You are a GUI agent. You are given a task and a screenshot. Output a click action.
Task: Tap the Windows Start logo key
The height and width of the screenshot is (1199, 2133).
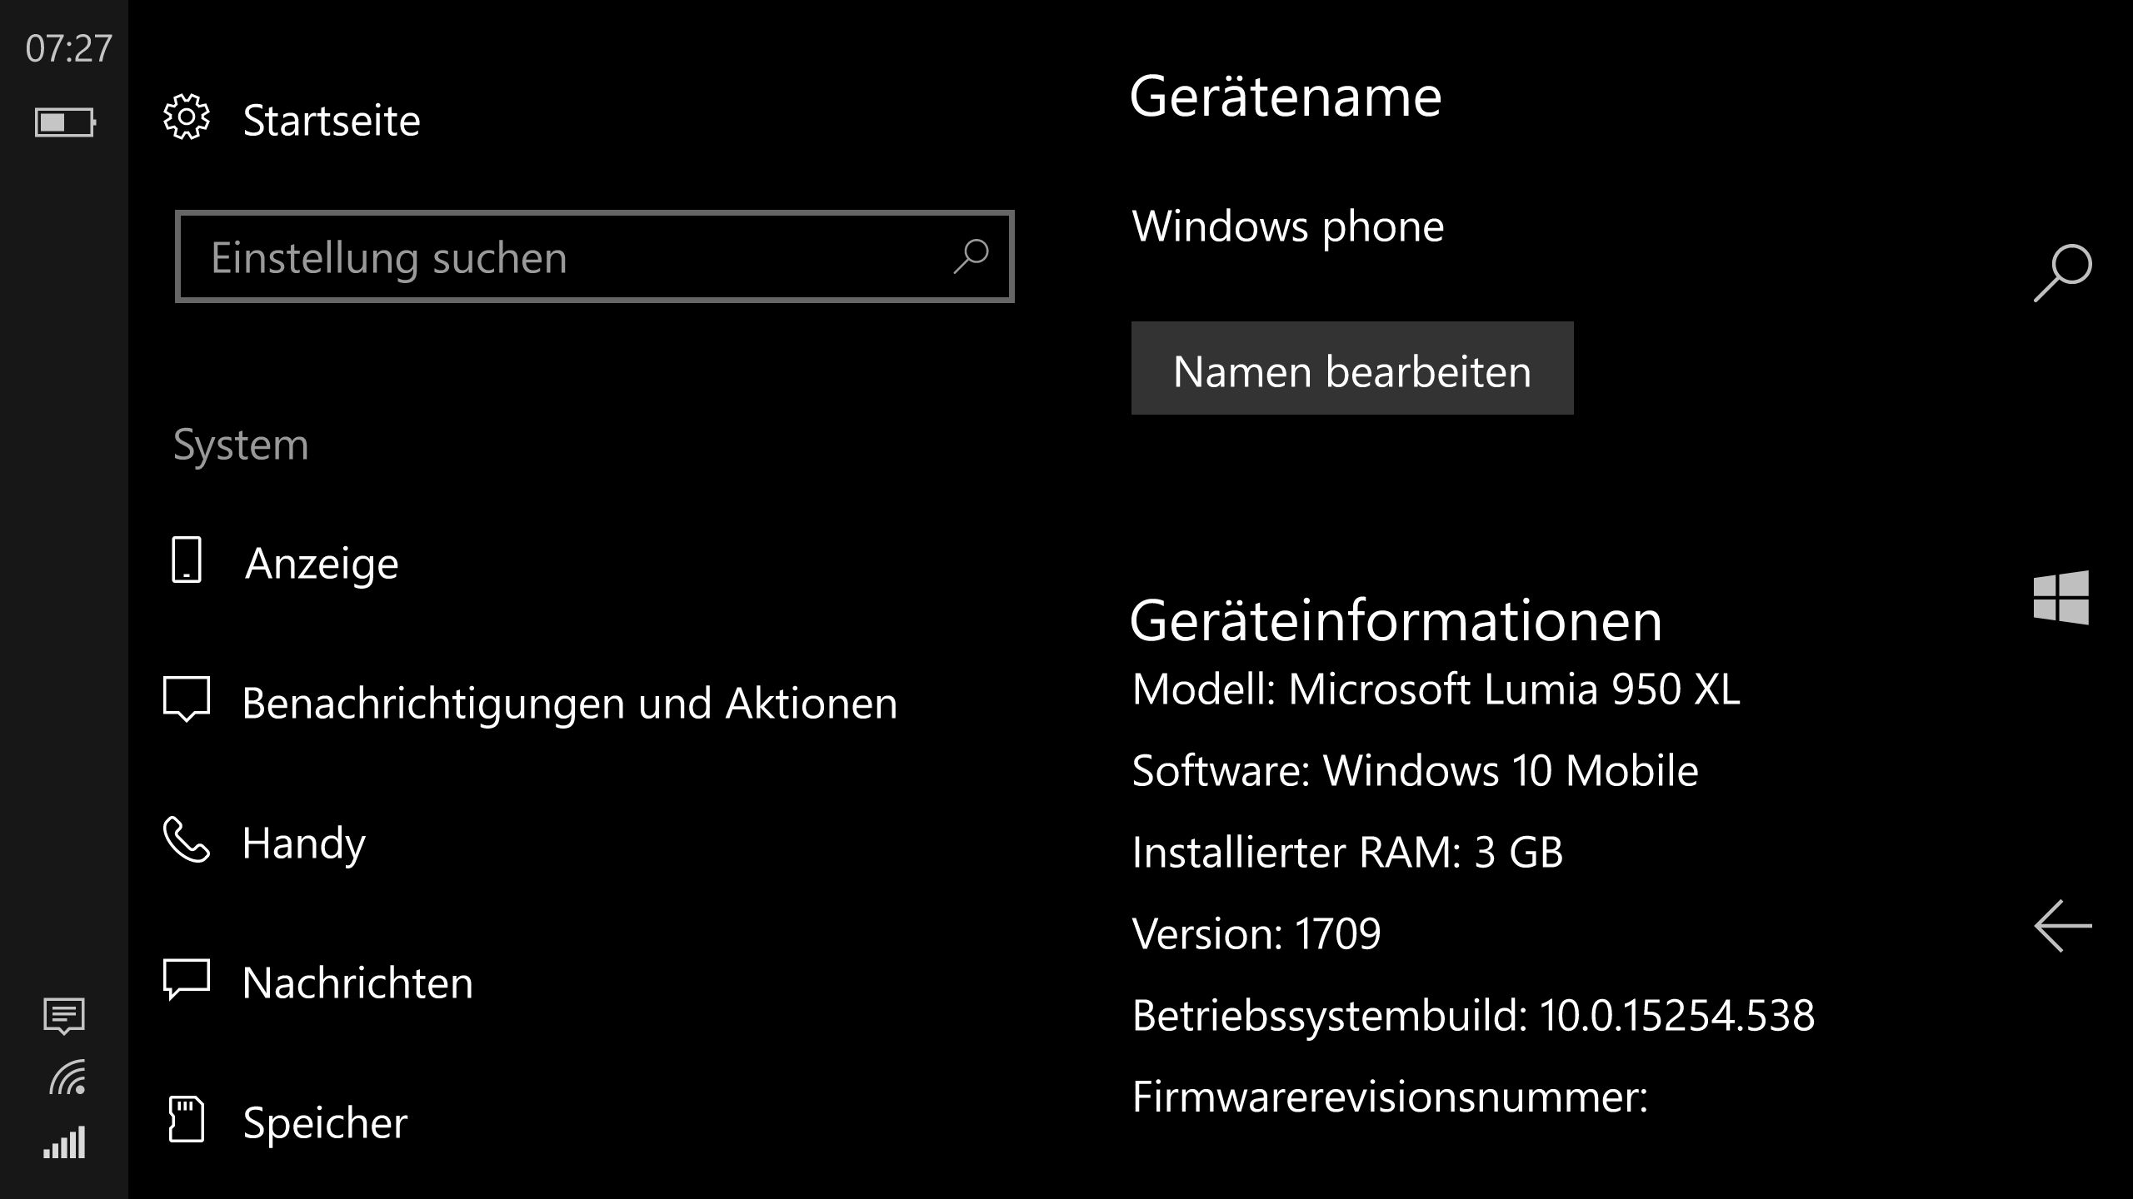[x=2061, y=598]
